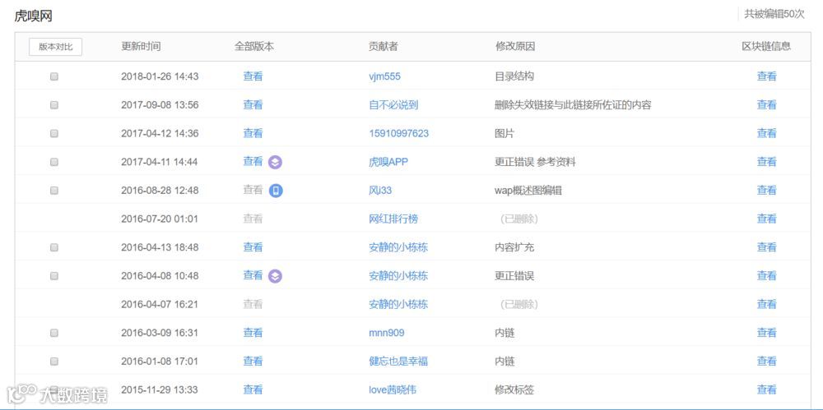823x410 pixels.
Task: View blockchain info for 2016-01-08 row
Action: [x=766, y=361]
